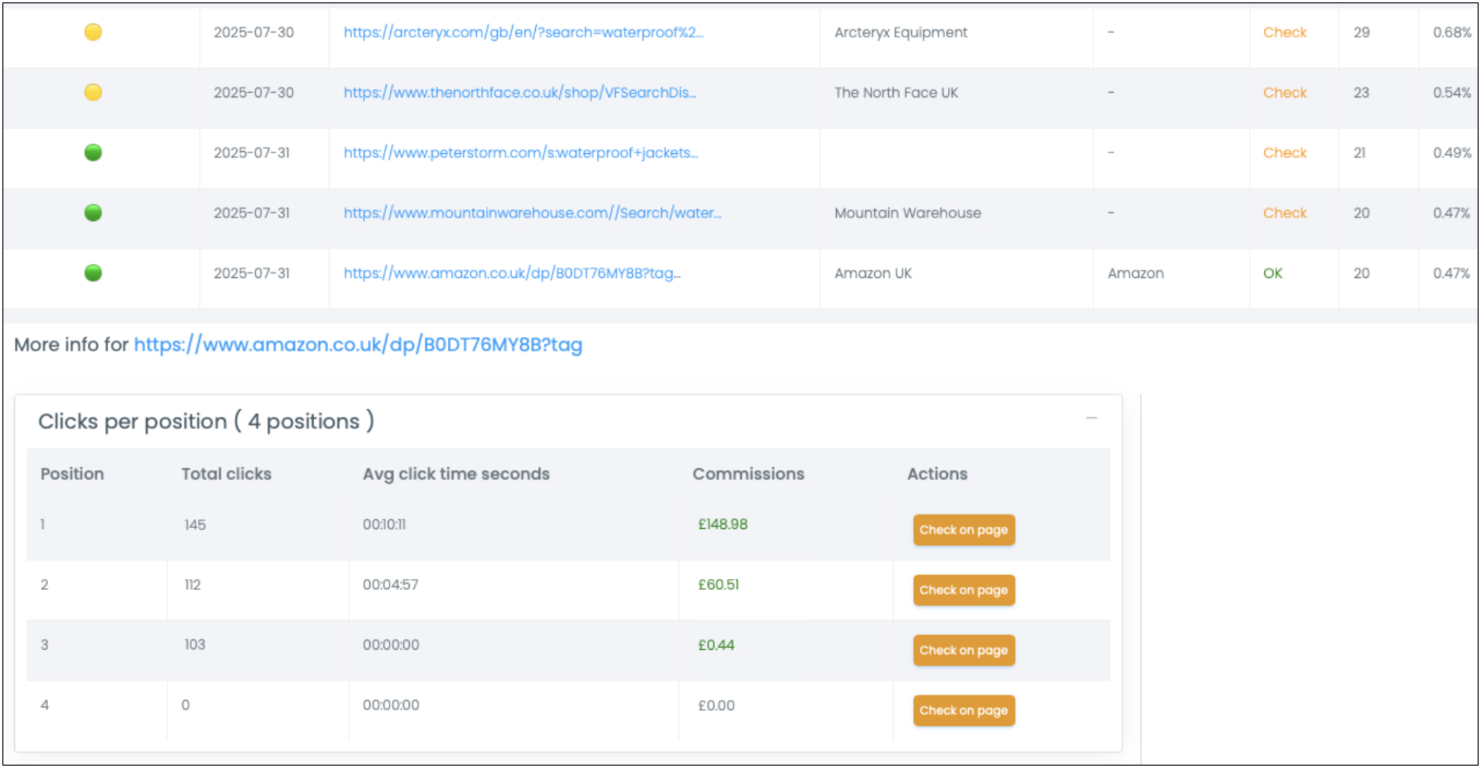This screenshot has width=1481, height=768.
Task: Click the 103 total clicks cell
Action: (x=195, y=645)
